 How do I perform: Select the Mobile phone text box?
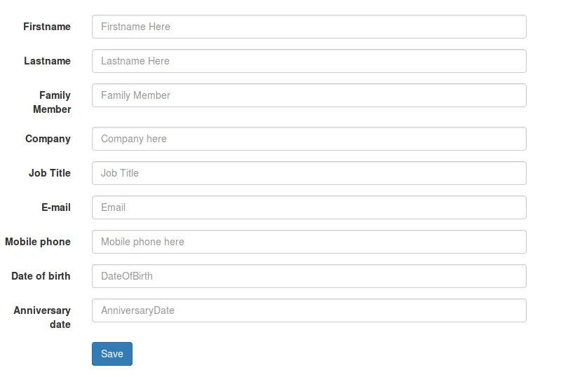click(x=309, y=242)
